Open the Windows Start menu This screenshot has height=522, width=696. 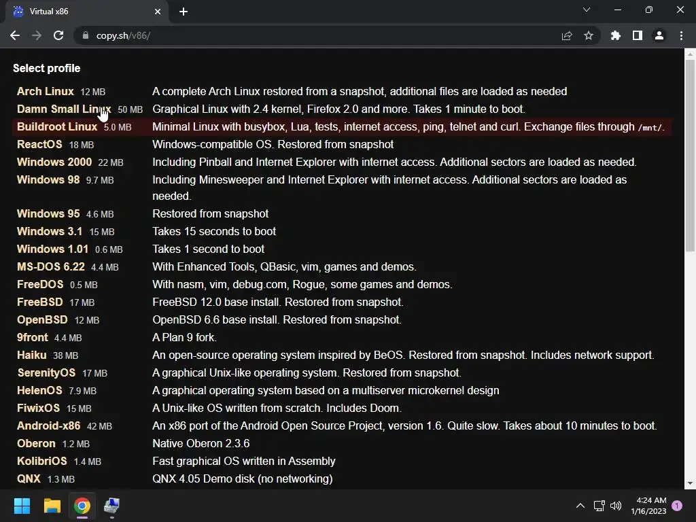tap(22, 506)
